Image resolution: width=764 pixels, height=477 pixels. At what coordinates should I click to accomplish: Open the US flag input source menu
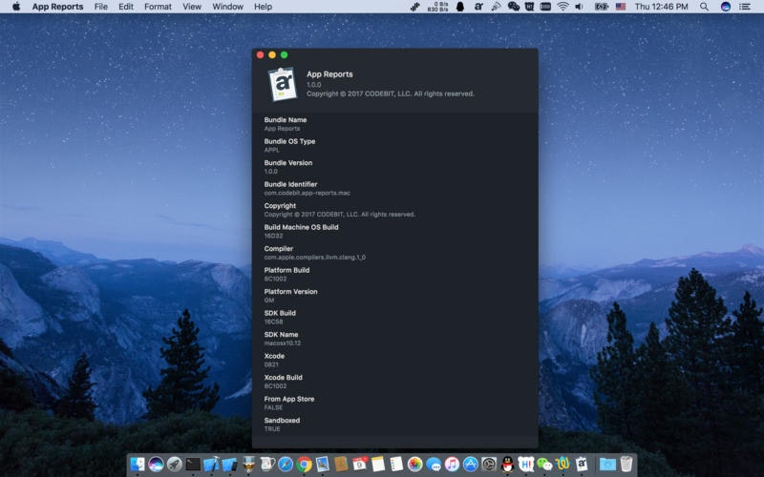pos(621,7)
